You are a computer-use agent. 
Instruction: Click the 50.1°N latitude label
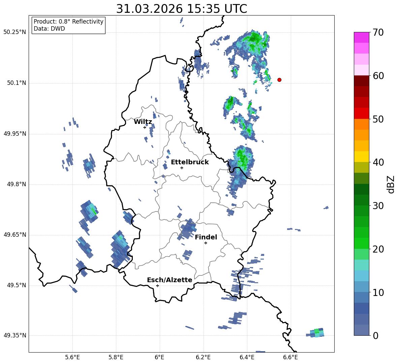coord(16,83)
